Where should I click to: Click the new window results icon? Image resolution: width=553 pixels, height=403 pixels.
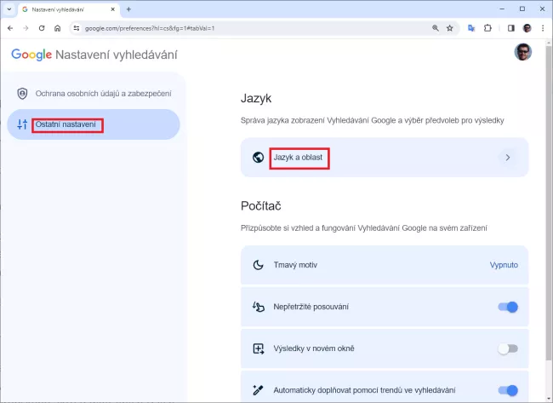click(x=258, y=348)
